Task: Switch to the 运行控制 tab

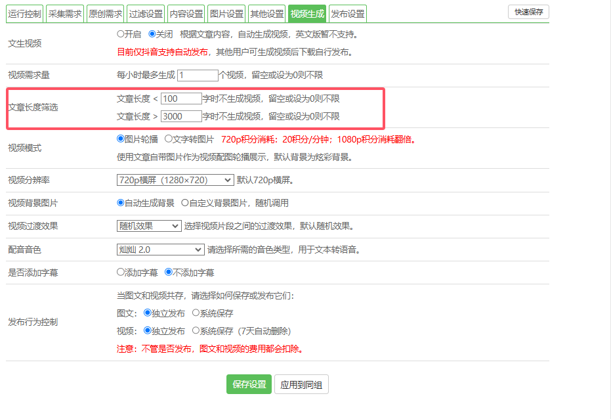Action: pyautogui.click(x=26, y=14)
